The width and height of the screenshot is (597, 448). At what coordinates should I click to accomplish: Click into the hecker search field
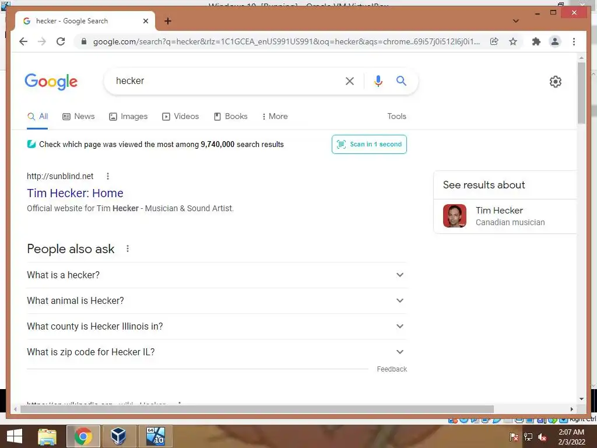coord(224,80)
